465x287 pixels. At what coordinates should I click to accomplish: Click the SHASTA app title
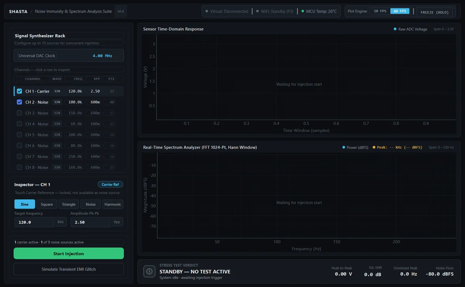18,12
